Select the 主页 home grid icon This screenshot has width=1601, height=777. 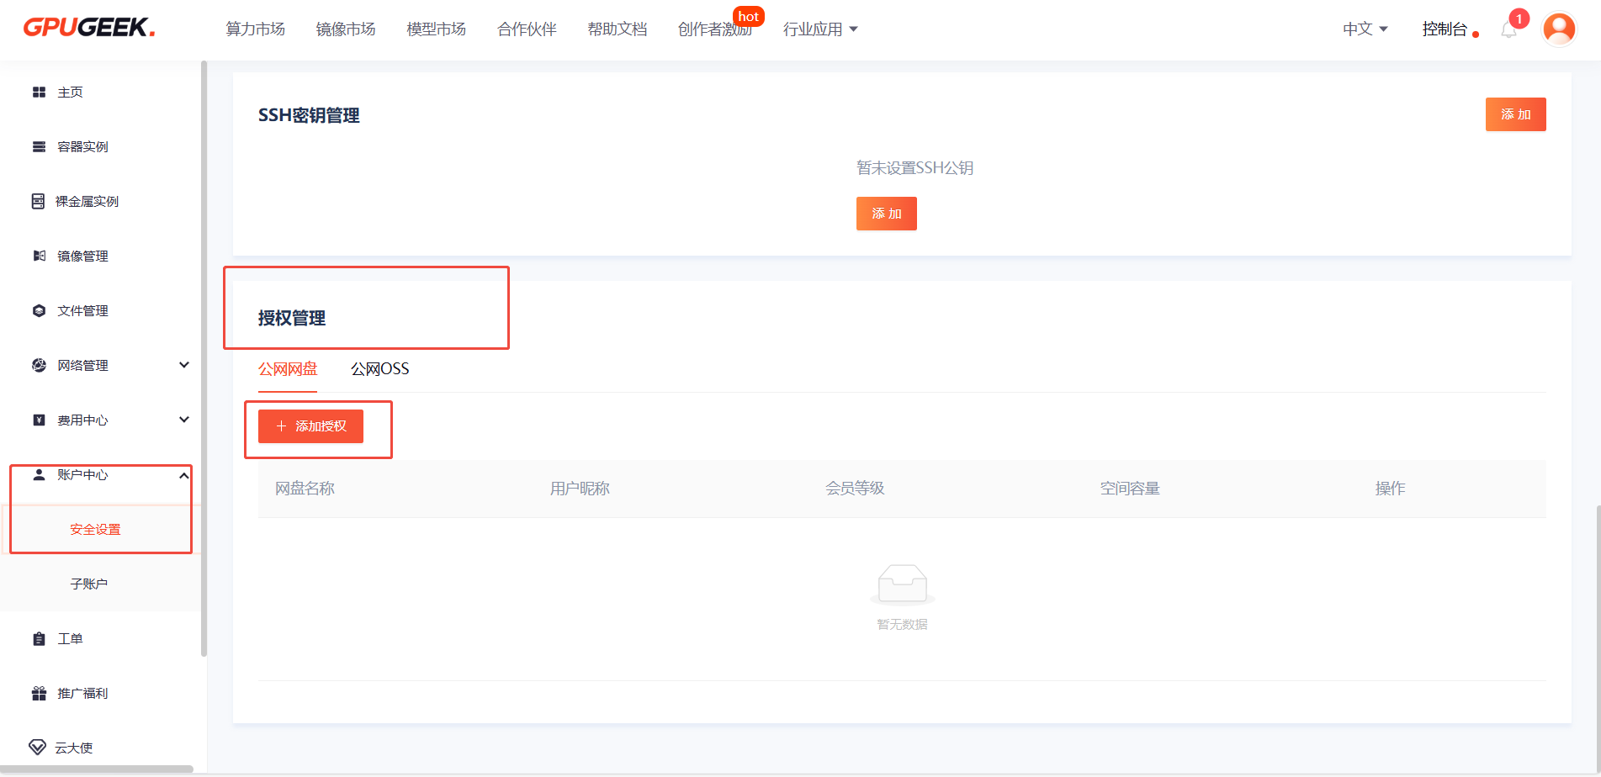(39, 92)
